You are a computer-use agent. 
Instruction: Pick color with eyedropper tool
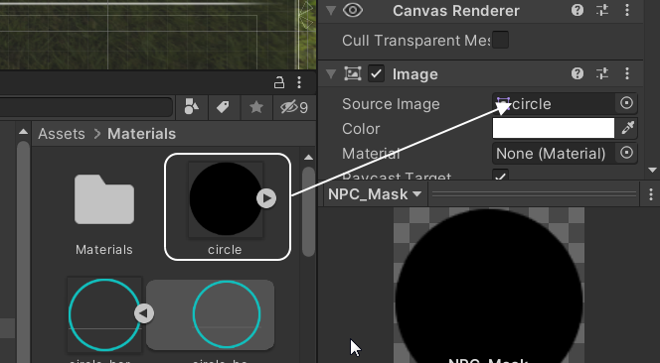pos(627,128)
